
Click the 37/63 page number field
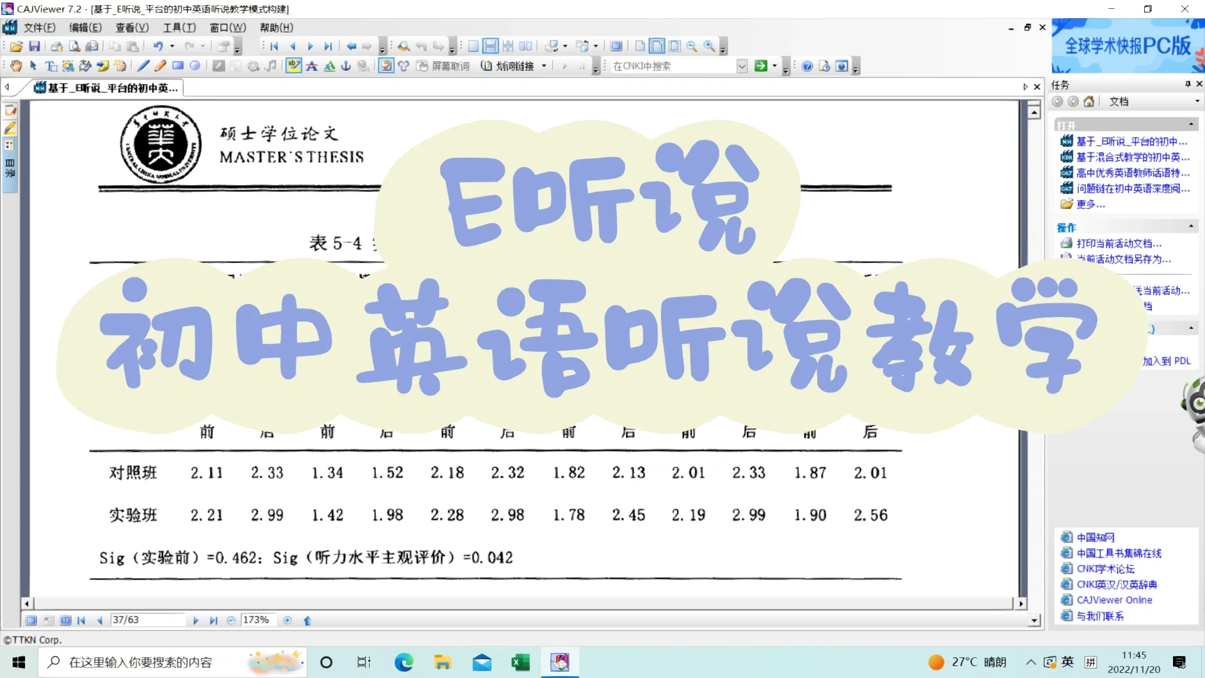click(x=147, y=620)
